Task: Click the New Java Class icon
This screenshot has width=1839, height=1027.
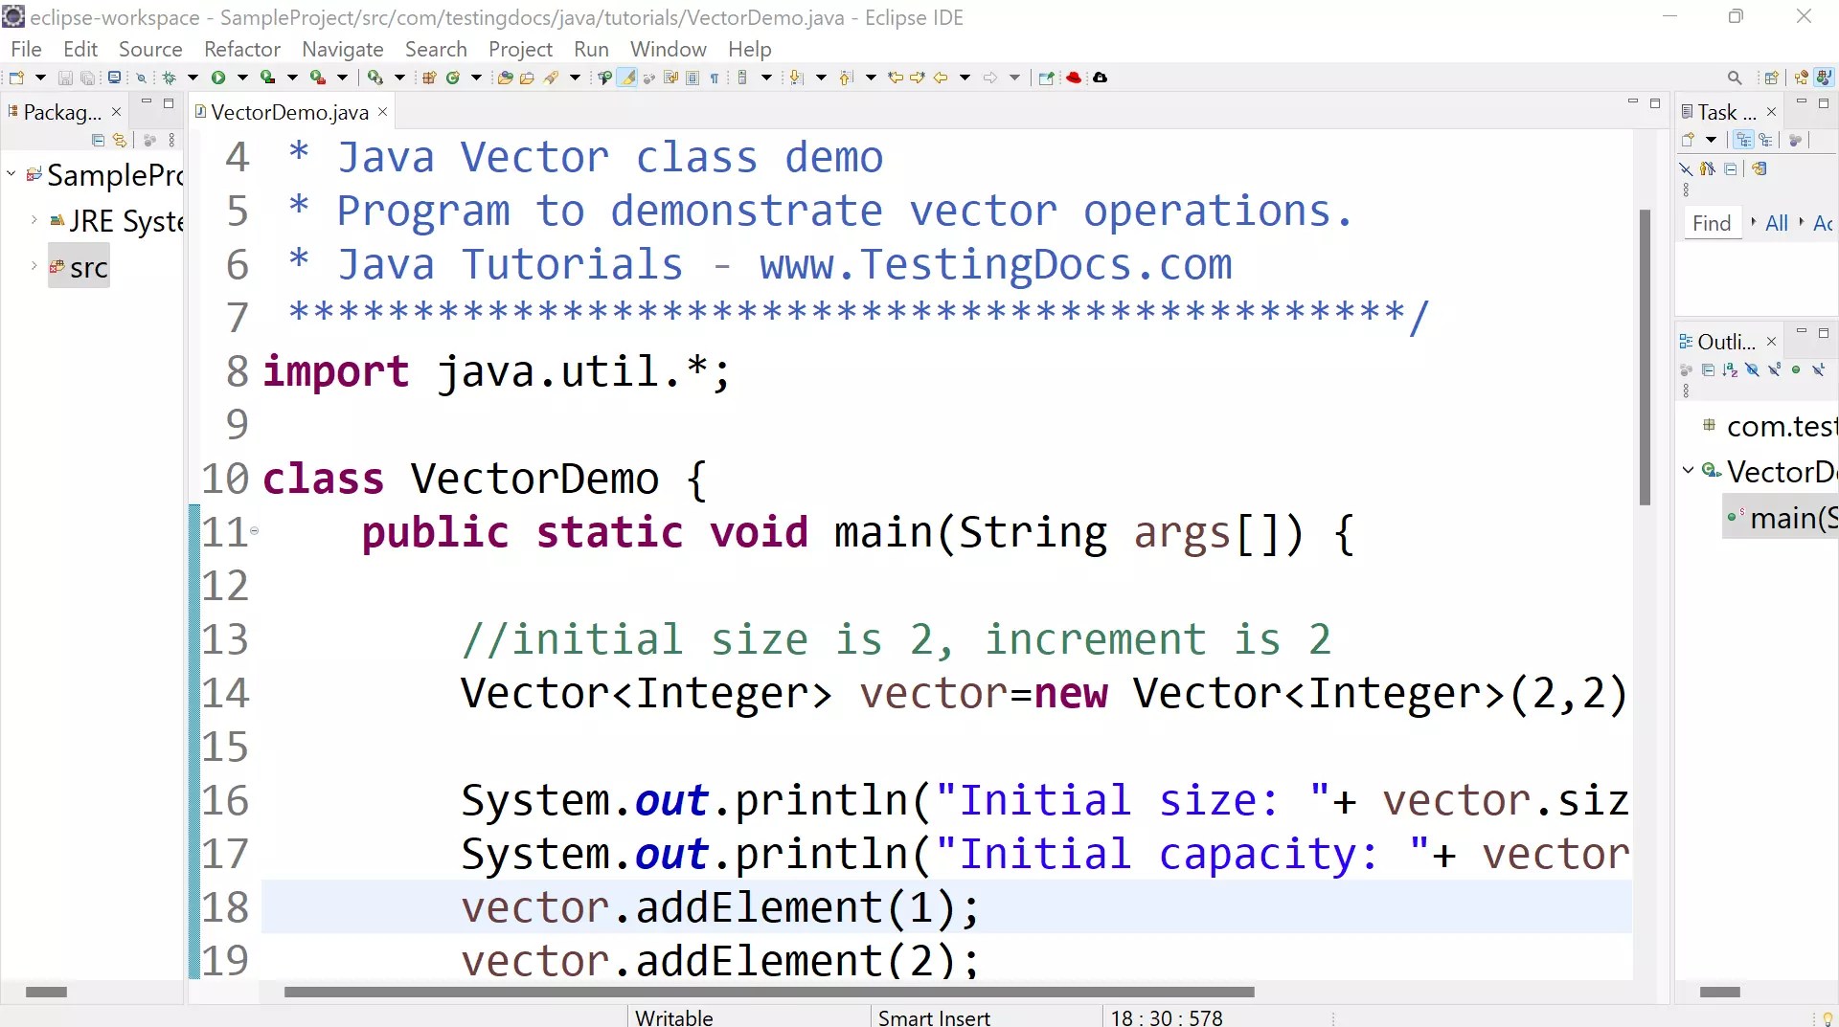Action: click(x=453, y=78)
